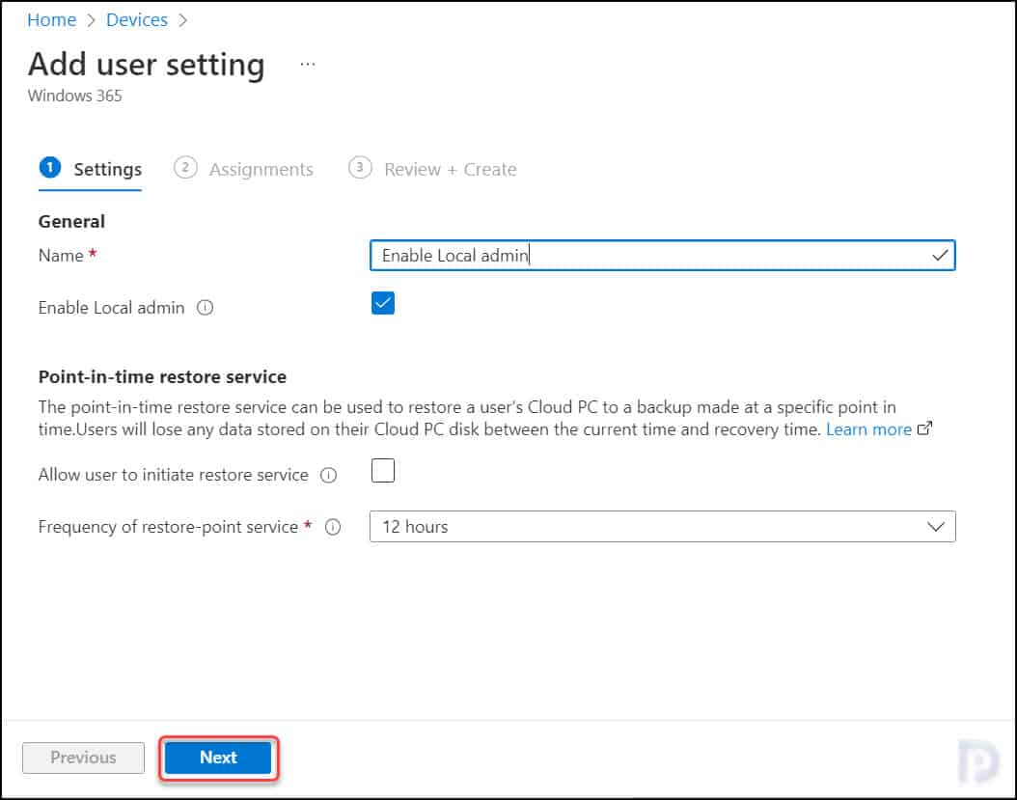
Task: Go to Devices breadcrumb
Action: [137, 20]
